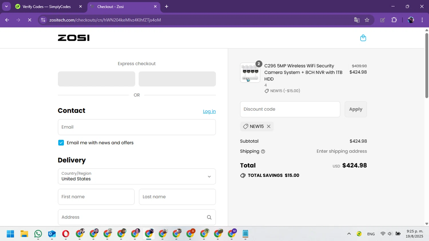Click the shipping info help icon
Image resolution: width=429 pixels, height=241 pixels.
click(263, 152)
